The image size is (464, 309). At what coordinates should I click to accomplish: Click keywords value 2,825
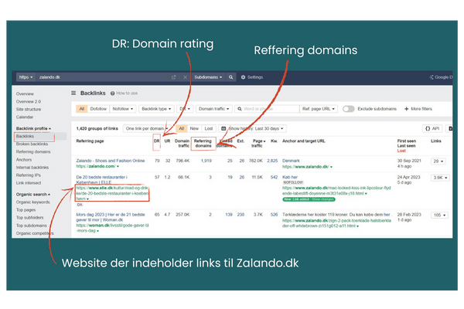tap(272, 161)
